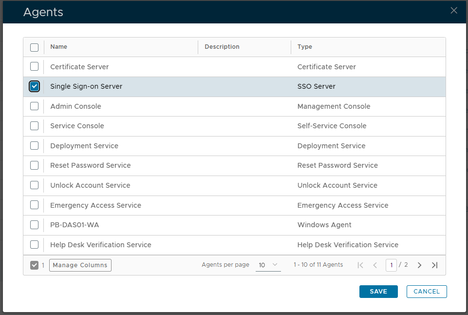This screenshot has height=315, width=468.
Task: Go to the next agents page
Action: pyautogui.click(x=419, y=265)
